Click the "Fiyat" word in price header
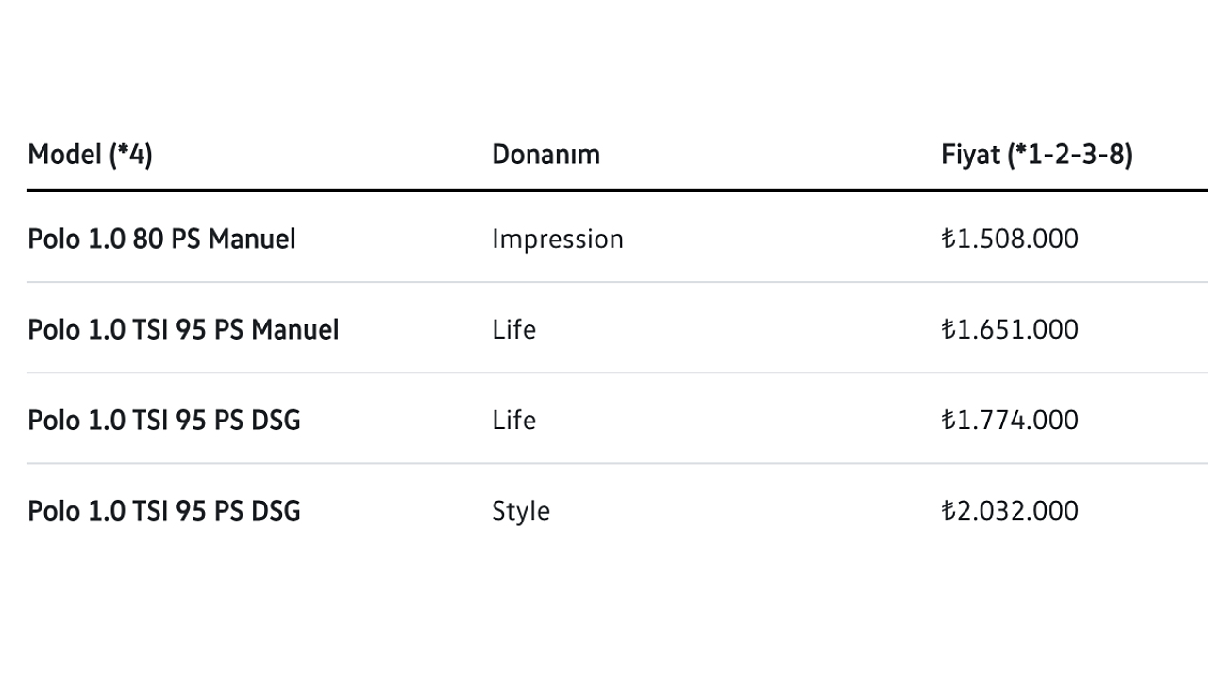This screenshot has width=1208, height=679. pyautogui.click(x=970, y=155)
